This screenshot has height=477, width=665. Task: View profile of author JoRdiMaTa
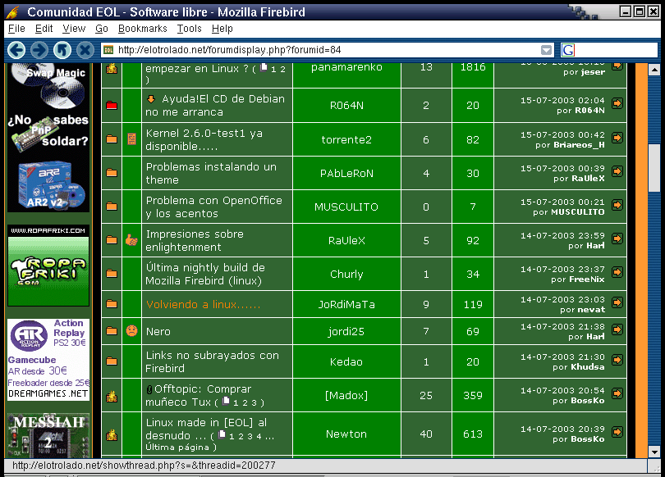346,304
